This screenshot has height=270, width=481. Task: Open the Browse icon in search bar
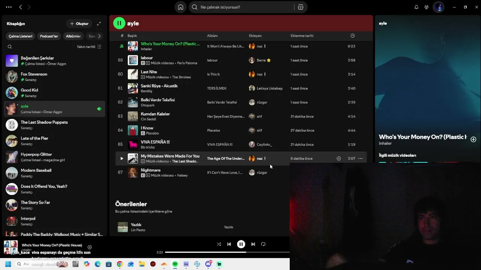click(300, 7)
